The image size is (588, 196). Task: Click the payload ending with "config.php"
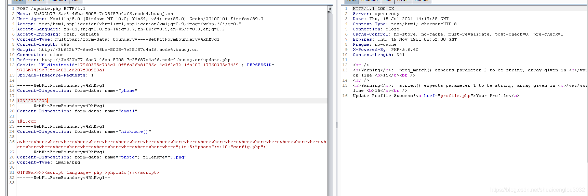pyautogui.click(x=143, y=147)
